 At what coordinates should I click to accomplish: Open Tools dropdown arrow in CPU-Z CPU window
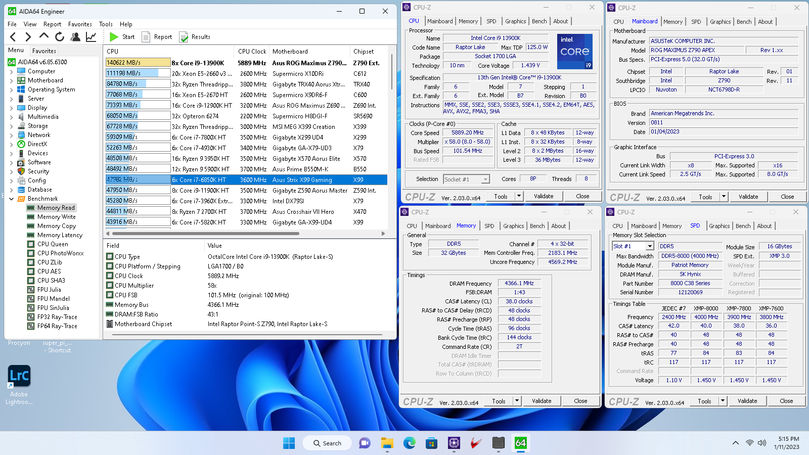pyautogui.click(x=519, y=196)
